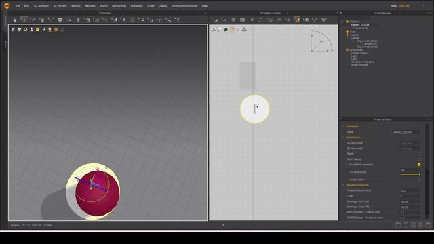Open the Settings/Preferences menu
This screenshot has width=434, height=244.
click(184, 6)
